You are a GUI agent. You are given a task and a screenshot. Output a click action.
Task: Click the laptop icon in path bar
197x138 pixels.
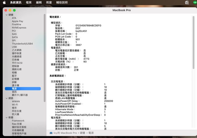click(x=51, y=133)
